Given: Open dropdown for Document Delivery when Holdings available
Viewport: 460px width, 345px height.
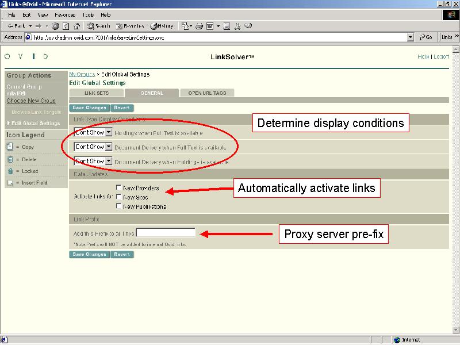Looking at the screenshot, I should [109, 161].
